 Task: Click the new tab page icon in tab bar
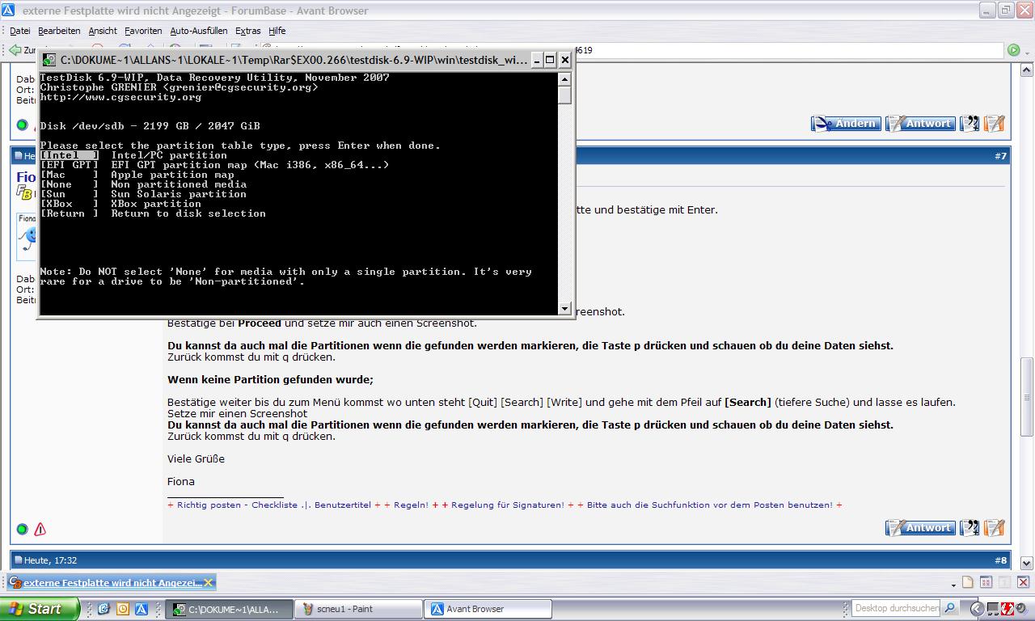(968, 582)
